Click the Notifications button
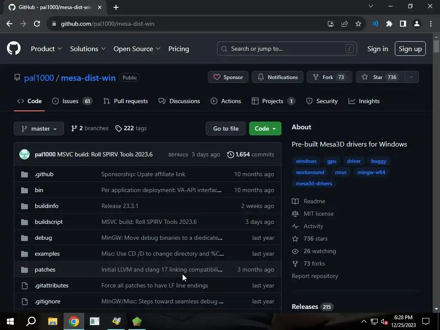The width and height of the screenshot is (440, 330). tap(278, 77)
